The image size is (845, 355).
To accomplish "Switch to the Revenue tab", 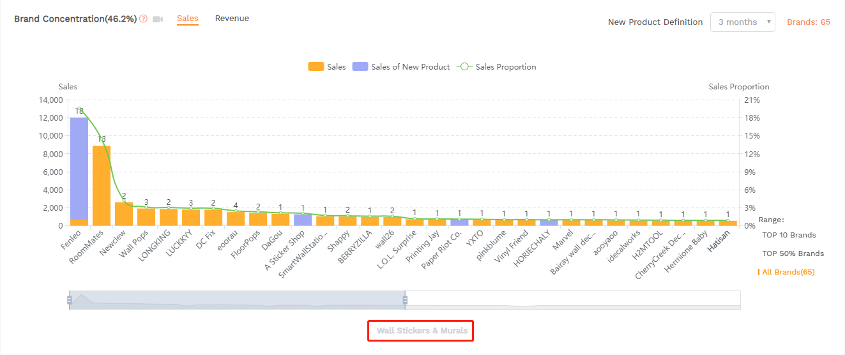I will pos(232,19).
